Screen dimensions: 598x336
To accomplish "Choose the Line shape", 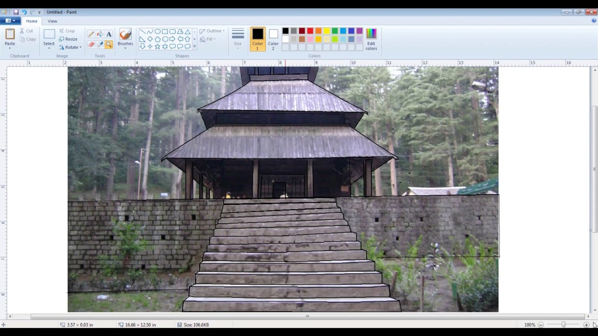I will tap(142, 32).
